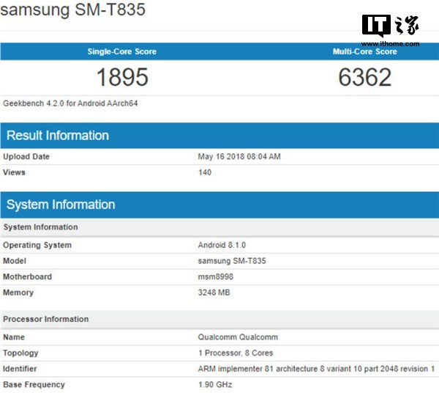Click the 'May 16 2018 08:04 AM' value

pos(239,156)
